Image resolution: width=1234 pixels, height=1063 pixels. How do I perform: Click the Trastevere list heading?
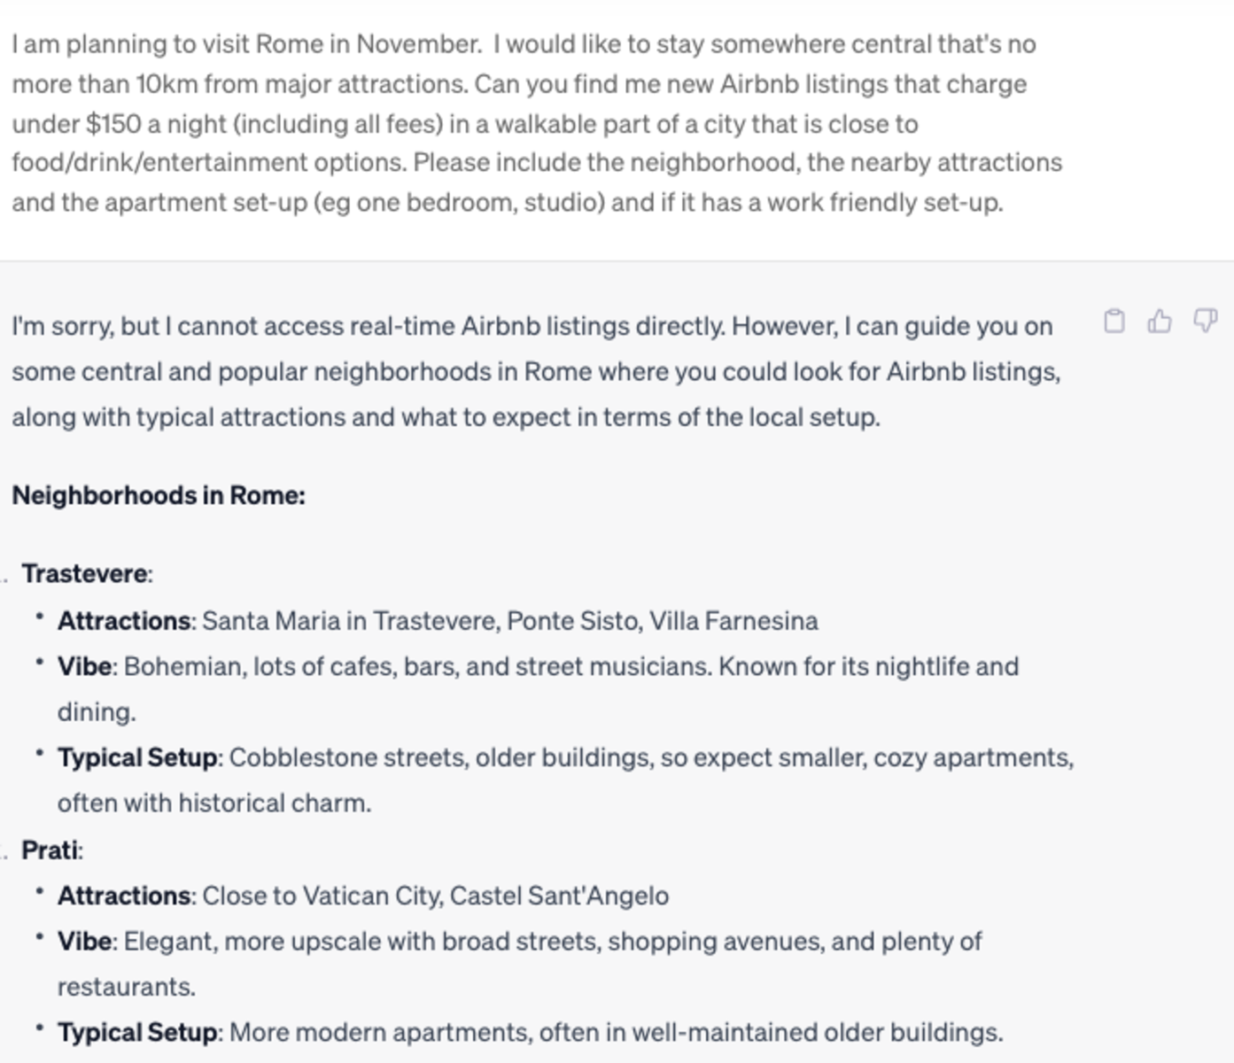click(85, 574)
